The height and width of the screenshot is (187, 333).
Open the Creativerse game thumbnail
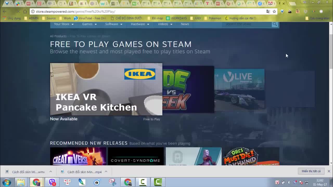coord(78,156)
